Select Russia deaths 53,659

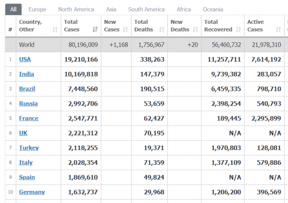click(x=154, y=104)
